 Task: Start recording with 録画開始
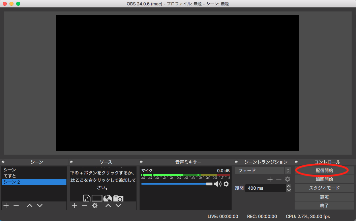324,179
